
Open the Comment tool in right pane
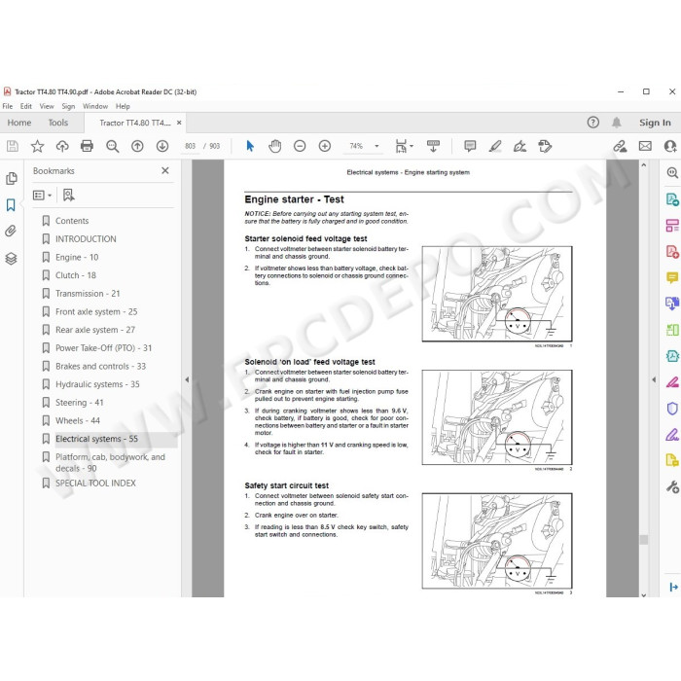point(672,277)
